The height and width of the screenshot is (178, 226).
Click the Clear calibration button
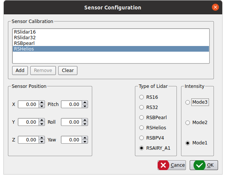tap(68, 71)
